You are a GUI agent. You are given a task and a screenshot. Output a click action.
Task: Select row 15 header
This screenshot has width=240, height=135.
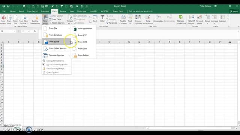(x=1, y=87)
